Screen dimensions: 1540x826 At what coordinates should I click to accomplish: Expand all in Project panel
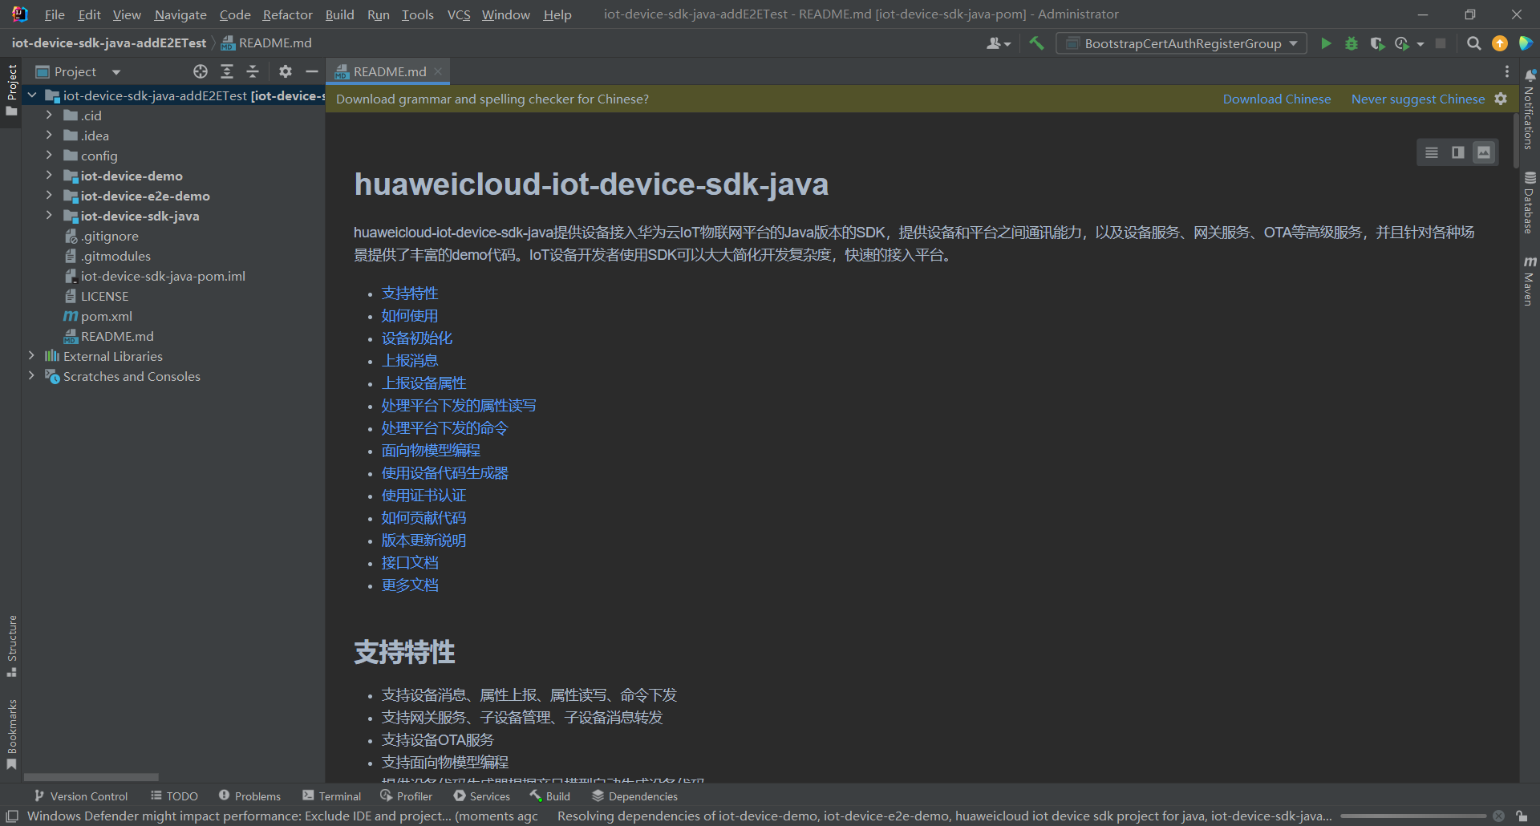pyautogui.click(x=227, y=71)
